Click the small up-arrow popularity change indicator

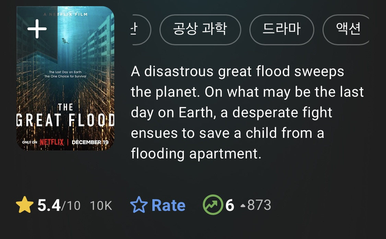click(x=243, y=206)
